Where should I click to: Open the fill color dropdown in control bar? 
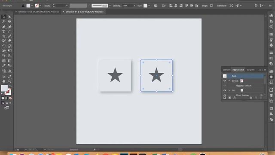coord(32,6)
